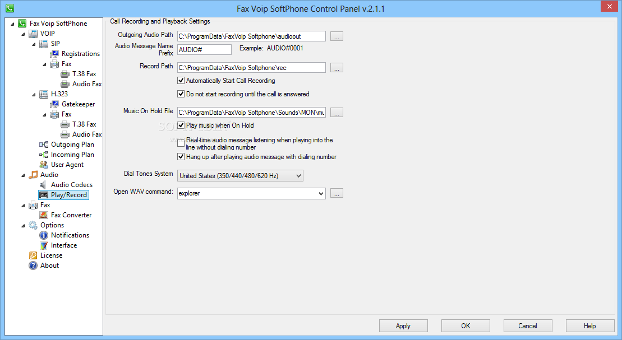Click the title bar phone application icon

pyautogui.click(x=10, y=8)
